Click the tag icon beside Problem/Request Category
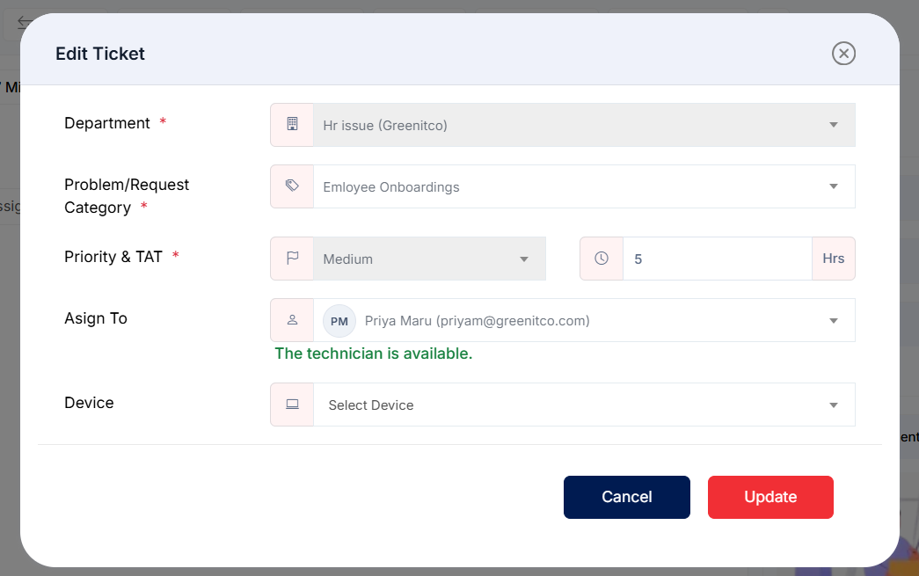The image size is (919, 576). pyautogui.click(x=292, y=186)
